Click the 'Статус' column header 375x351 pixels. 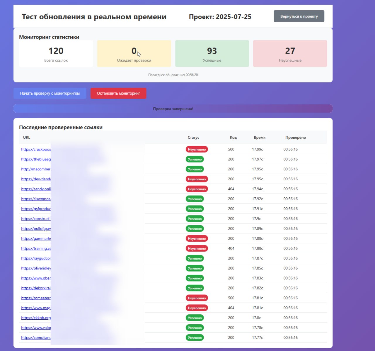193,138
